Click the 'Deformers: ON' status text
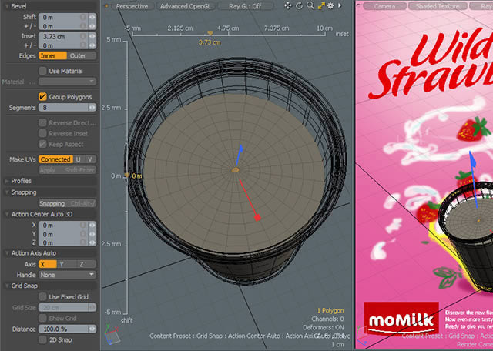This screenshot has width=493, height=351. (x=324, y=327)
